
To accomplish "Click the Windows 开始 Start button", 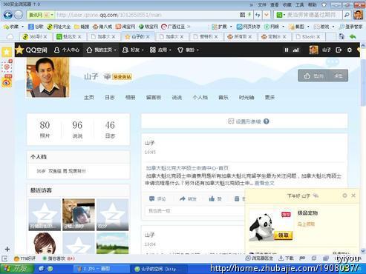I will [x=16, y=269].
